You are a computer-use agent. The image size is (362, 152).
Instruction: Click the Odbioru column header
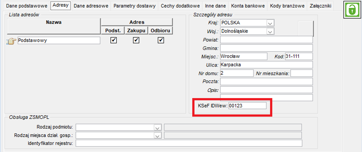160,31
